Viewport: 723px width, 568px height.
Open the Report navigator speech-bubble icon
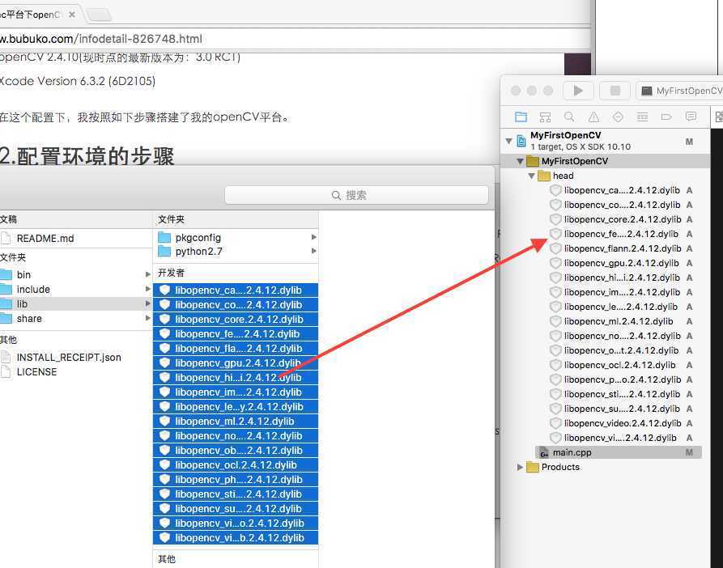click(x=691, y=117)
